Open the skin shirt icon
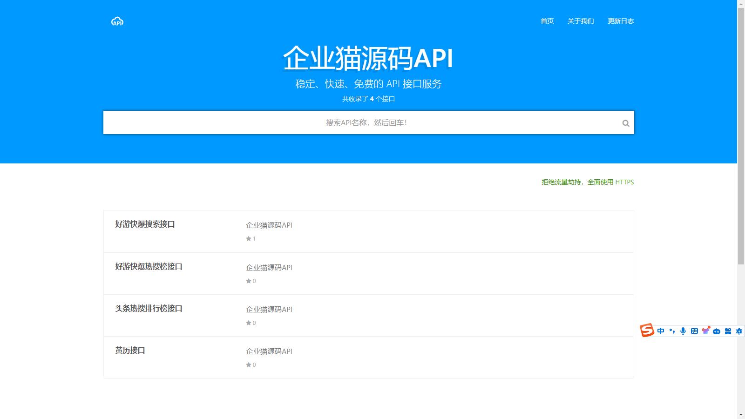745x419 pixels. point(705,331)
